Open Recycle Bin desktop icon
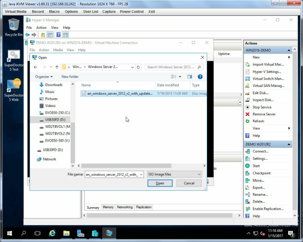 click(14, 27)
